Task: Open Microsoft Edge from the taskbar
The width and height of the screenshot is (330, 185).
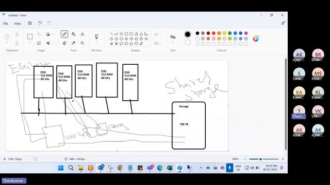Action: [160, 168]
